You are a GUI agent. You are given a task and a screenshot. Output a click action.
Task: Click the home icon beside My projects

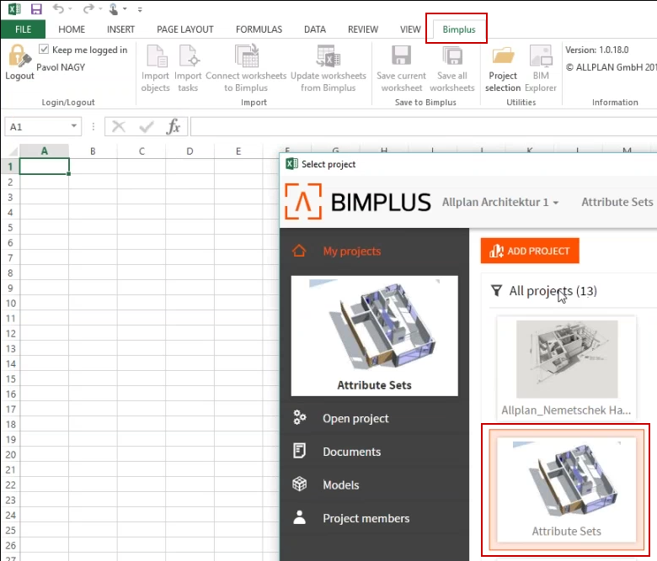click(x=299, y=251)
